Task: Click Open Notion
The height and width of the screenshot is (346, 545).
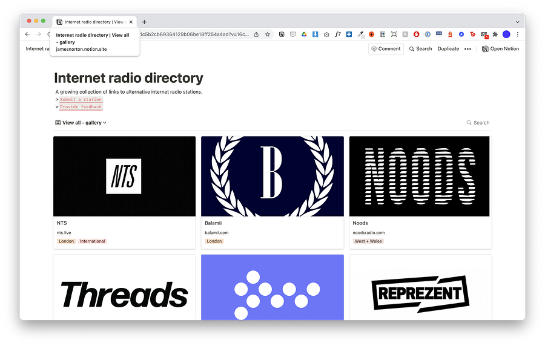Action: [501, 49]
